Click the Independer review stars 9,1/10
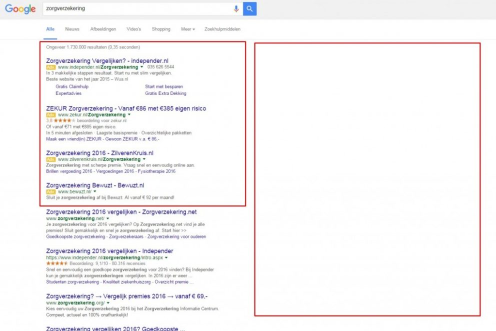 click(x=57, y=263)
